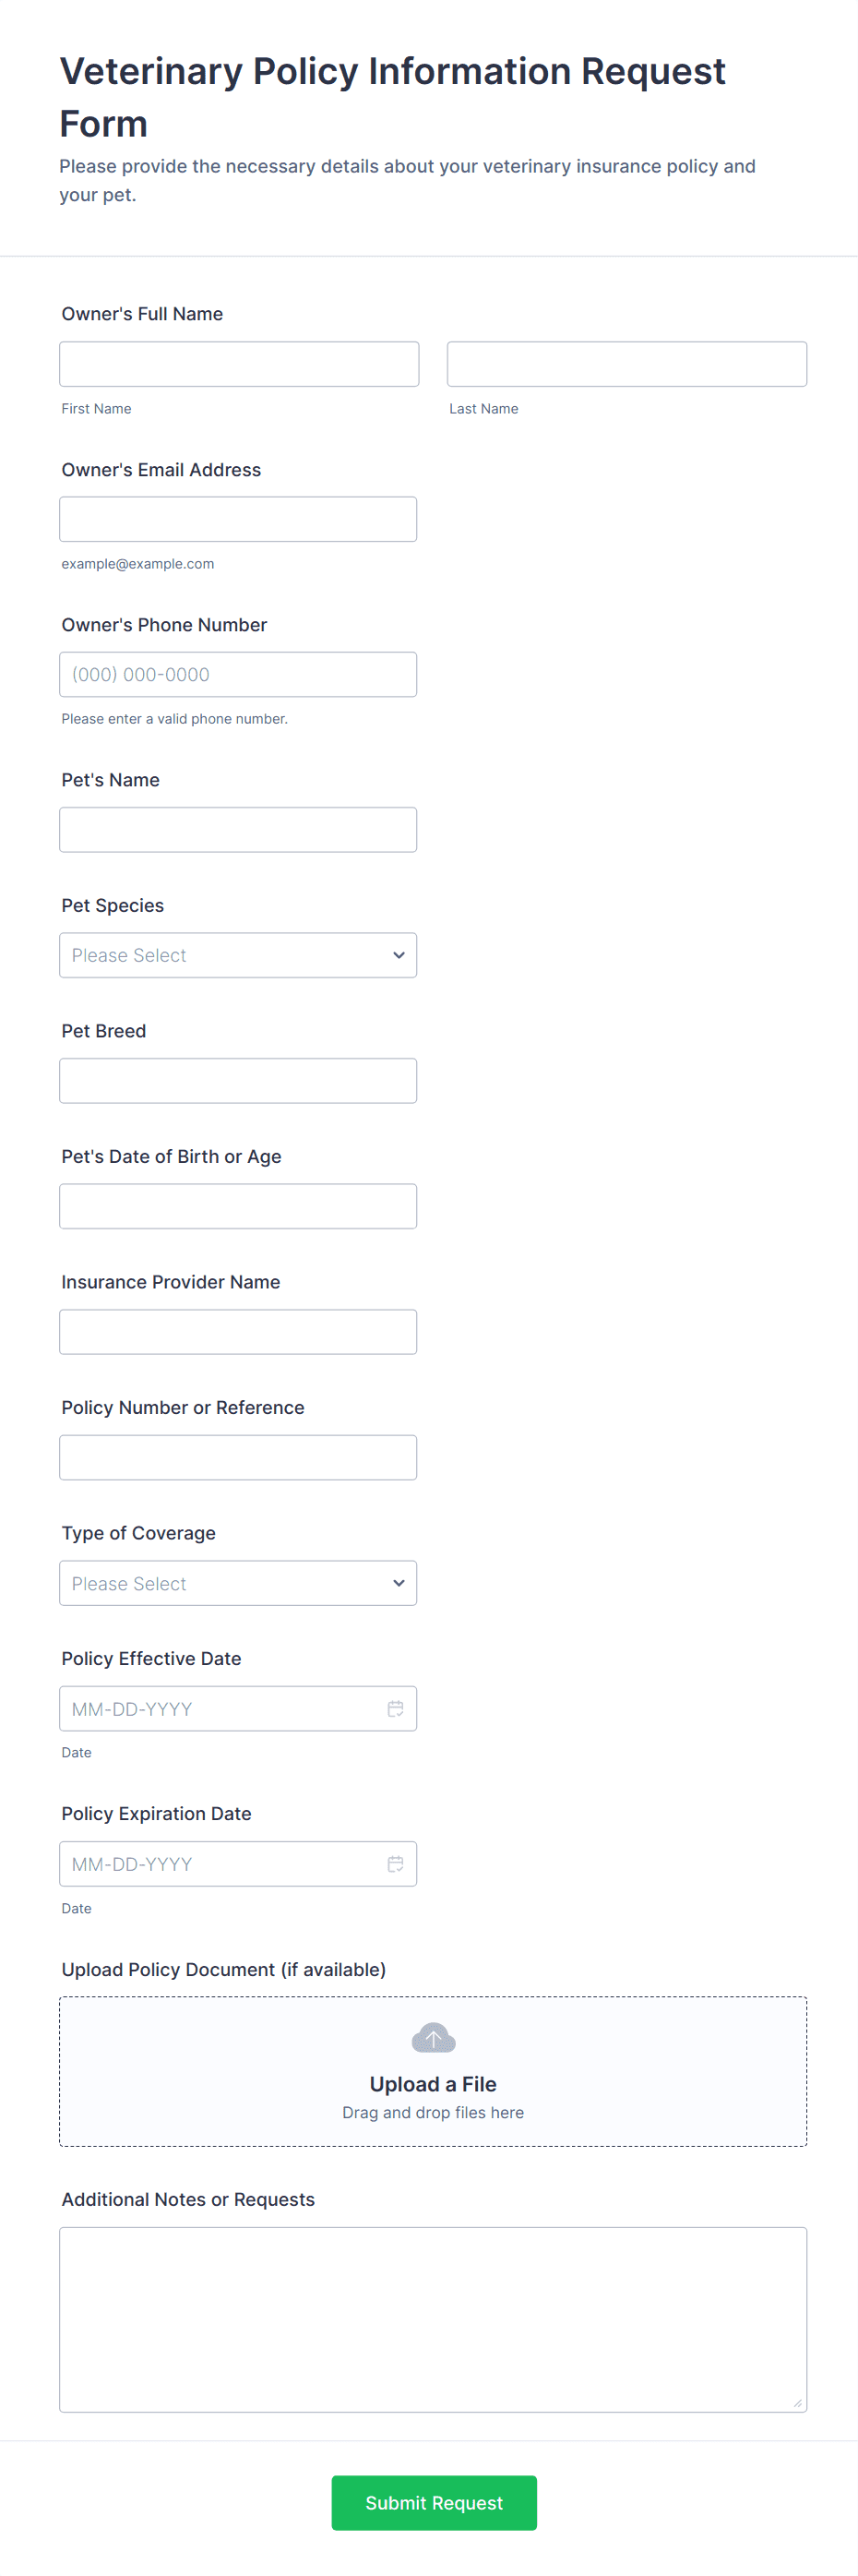The width and height of the screenshot is (858, 2576).
Task: Open the Type of Coverage dropdown
Action: (x=237, y=1583)
